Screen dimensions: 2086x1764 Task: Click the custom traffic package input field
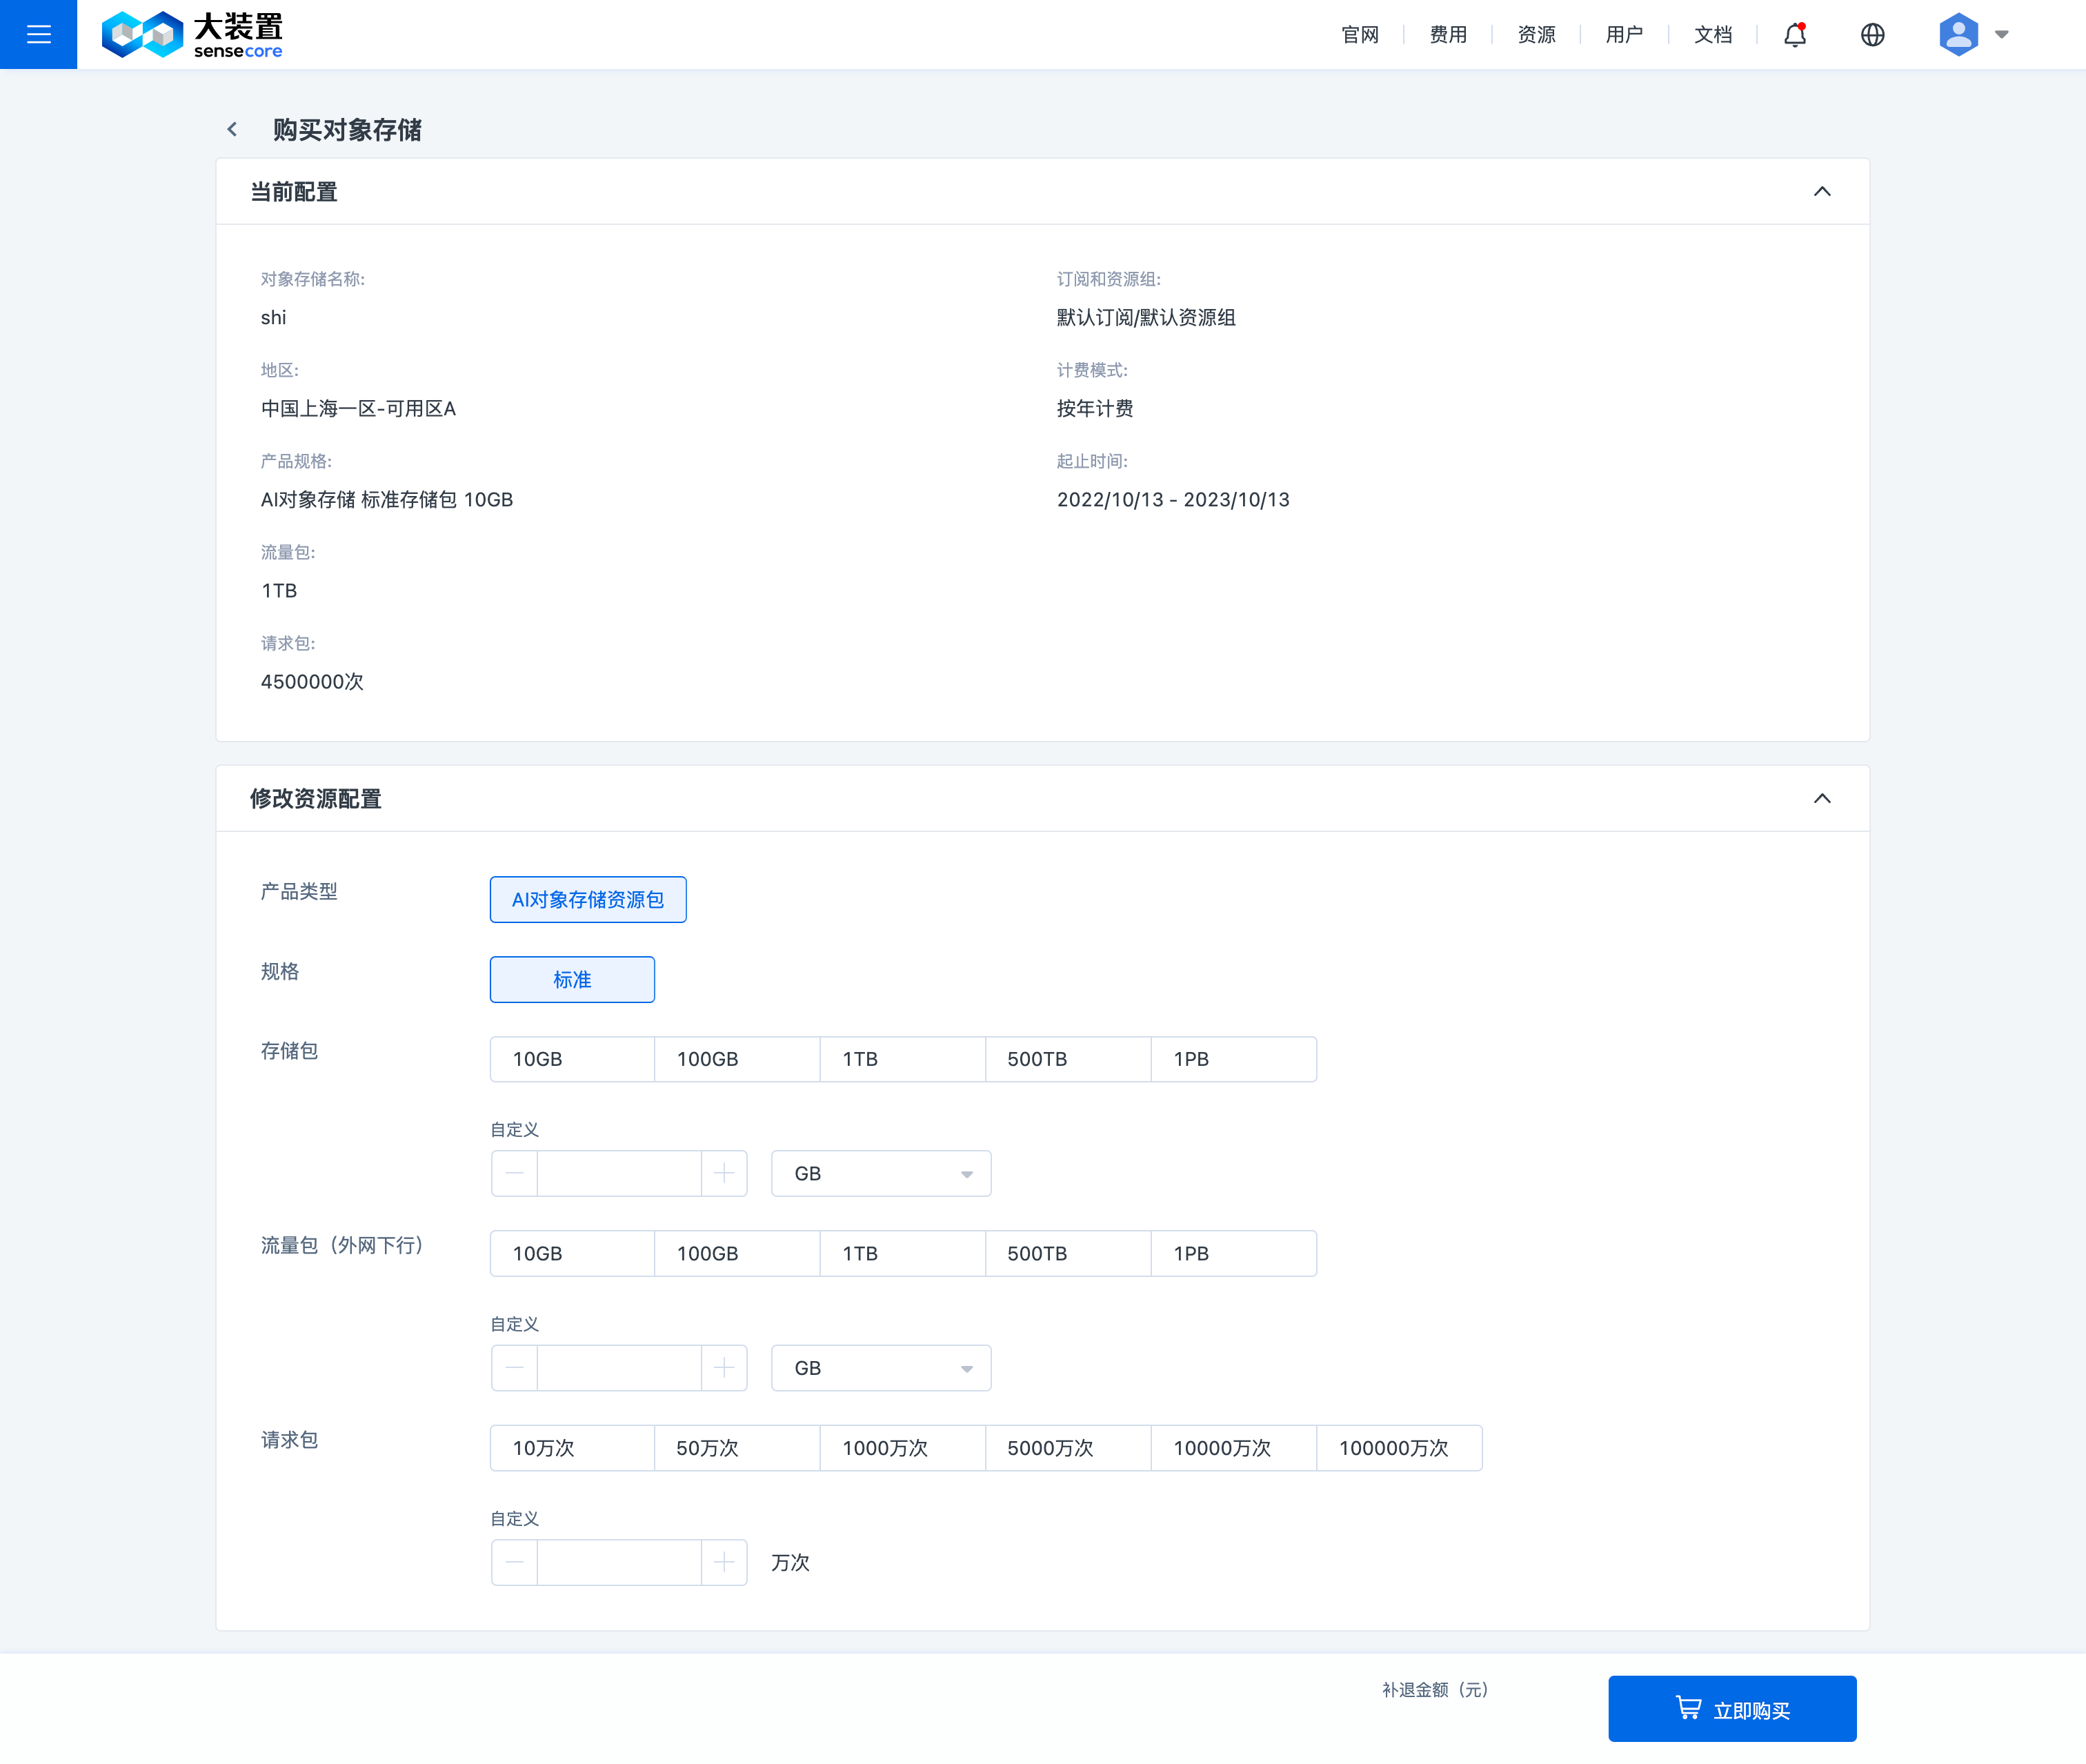click(618, 1368)
